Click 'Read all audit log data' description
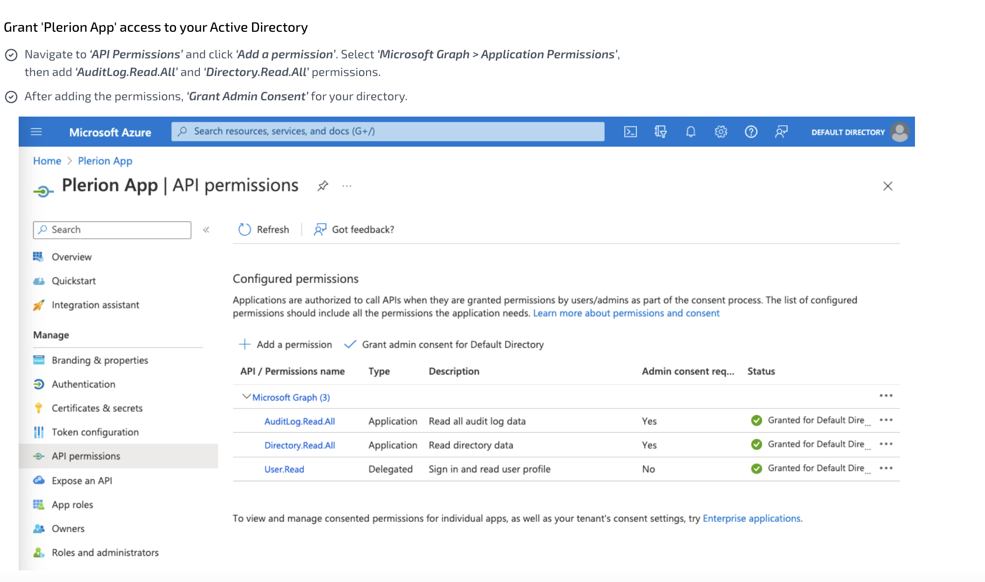This screenshot has width=985, height=582. pos(477,421)
